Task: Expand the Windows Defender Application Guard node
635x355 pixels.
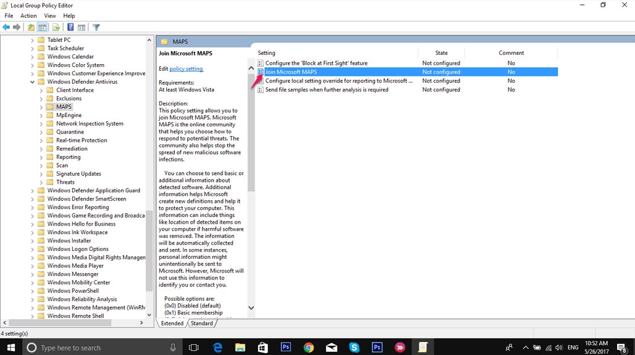Action: tap(33, 190)
